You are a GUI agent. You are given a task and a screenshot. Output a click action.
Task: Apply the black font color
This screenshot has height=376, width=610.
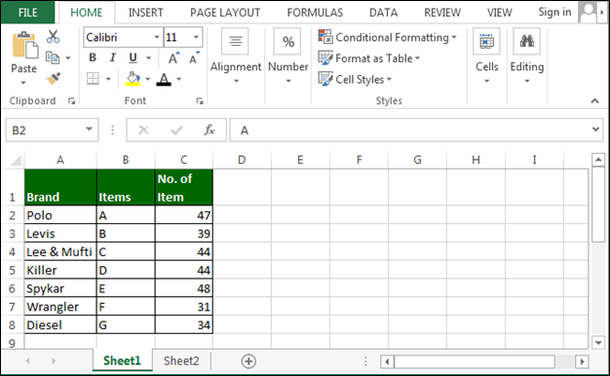[x=164, y=79]
